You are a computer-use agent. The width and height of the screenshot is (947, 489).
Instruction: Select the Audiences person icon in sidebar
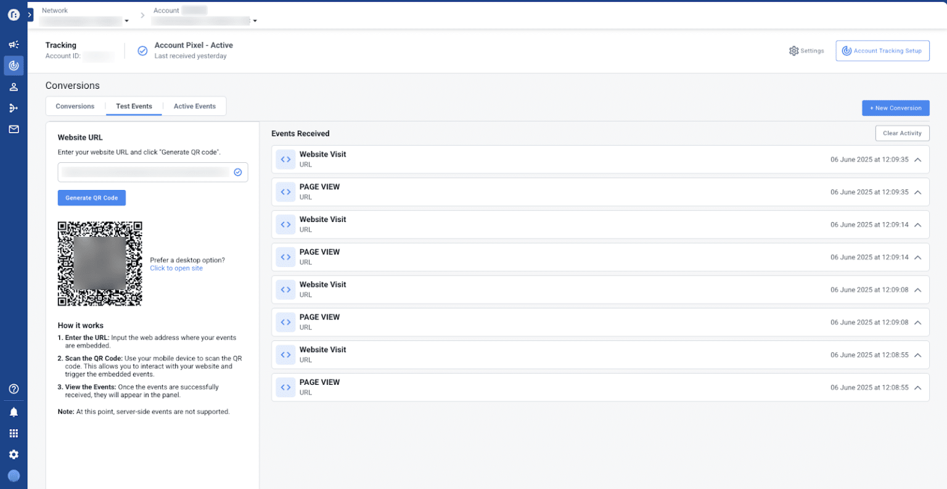click(14, 86)
